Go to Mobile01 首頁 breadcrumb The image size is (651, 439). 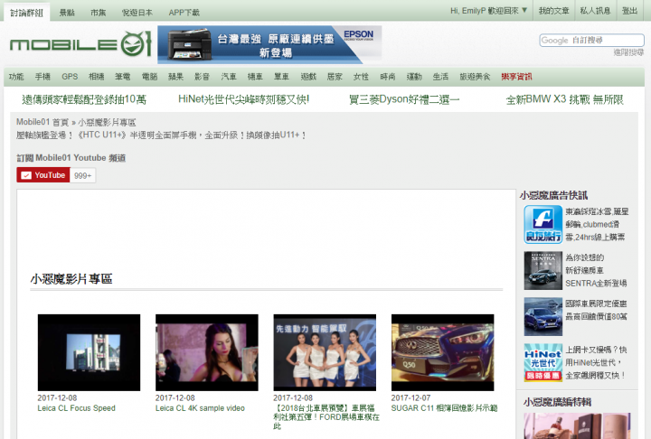click(42, 123)
